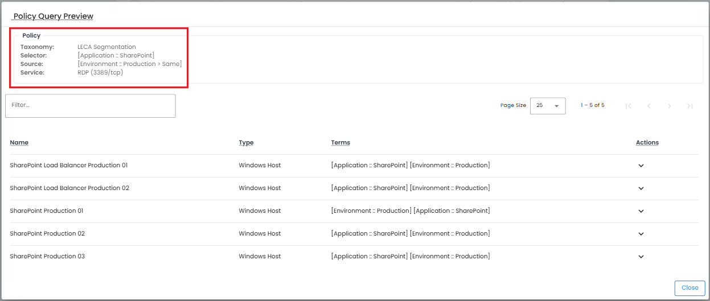The height and width of the screenshot is (301, 710).
Task: Click the Actions column header
Action: pos(647,143)
